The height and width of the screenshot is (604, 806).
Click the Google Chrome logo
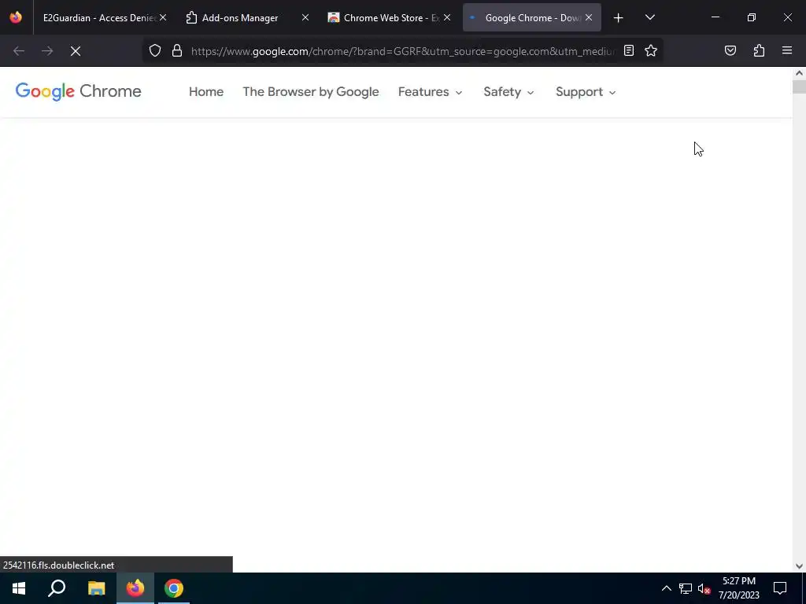click(78, 91)
